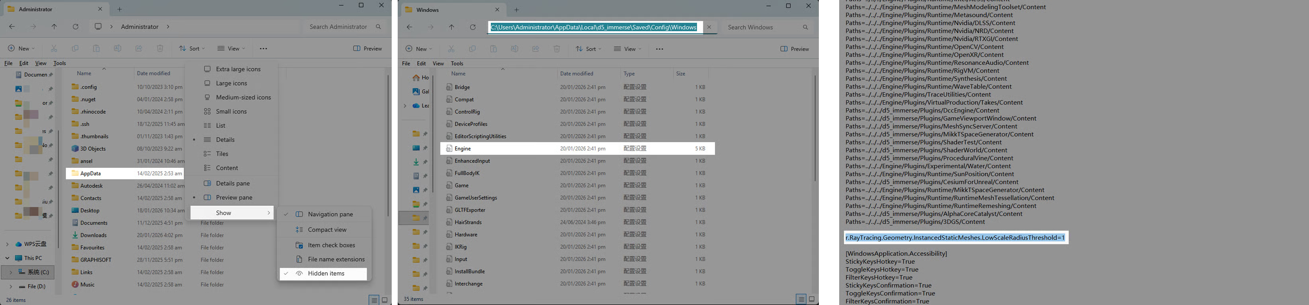This screenshot has width=1309, height=305.
Task: Go back in the Administrator window
Action: point(12,27)
